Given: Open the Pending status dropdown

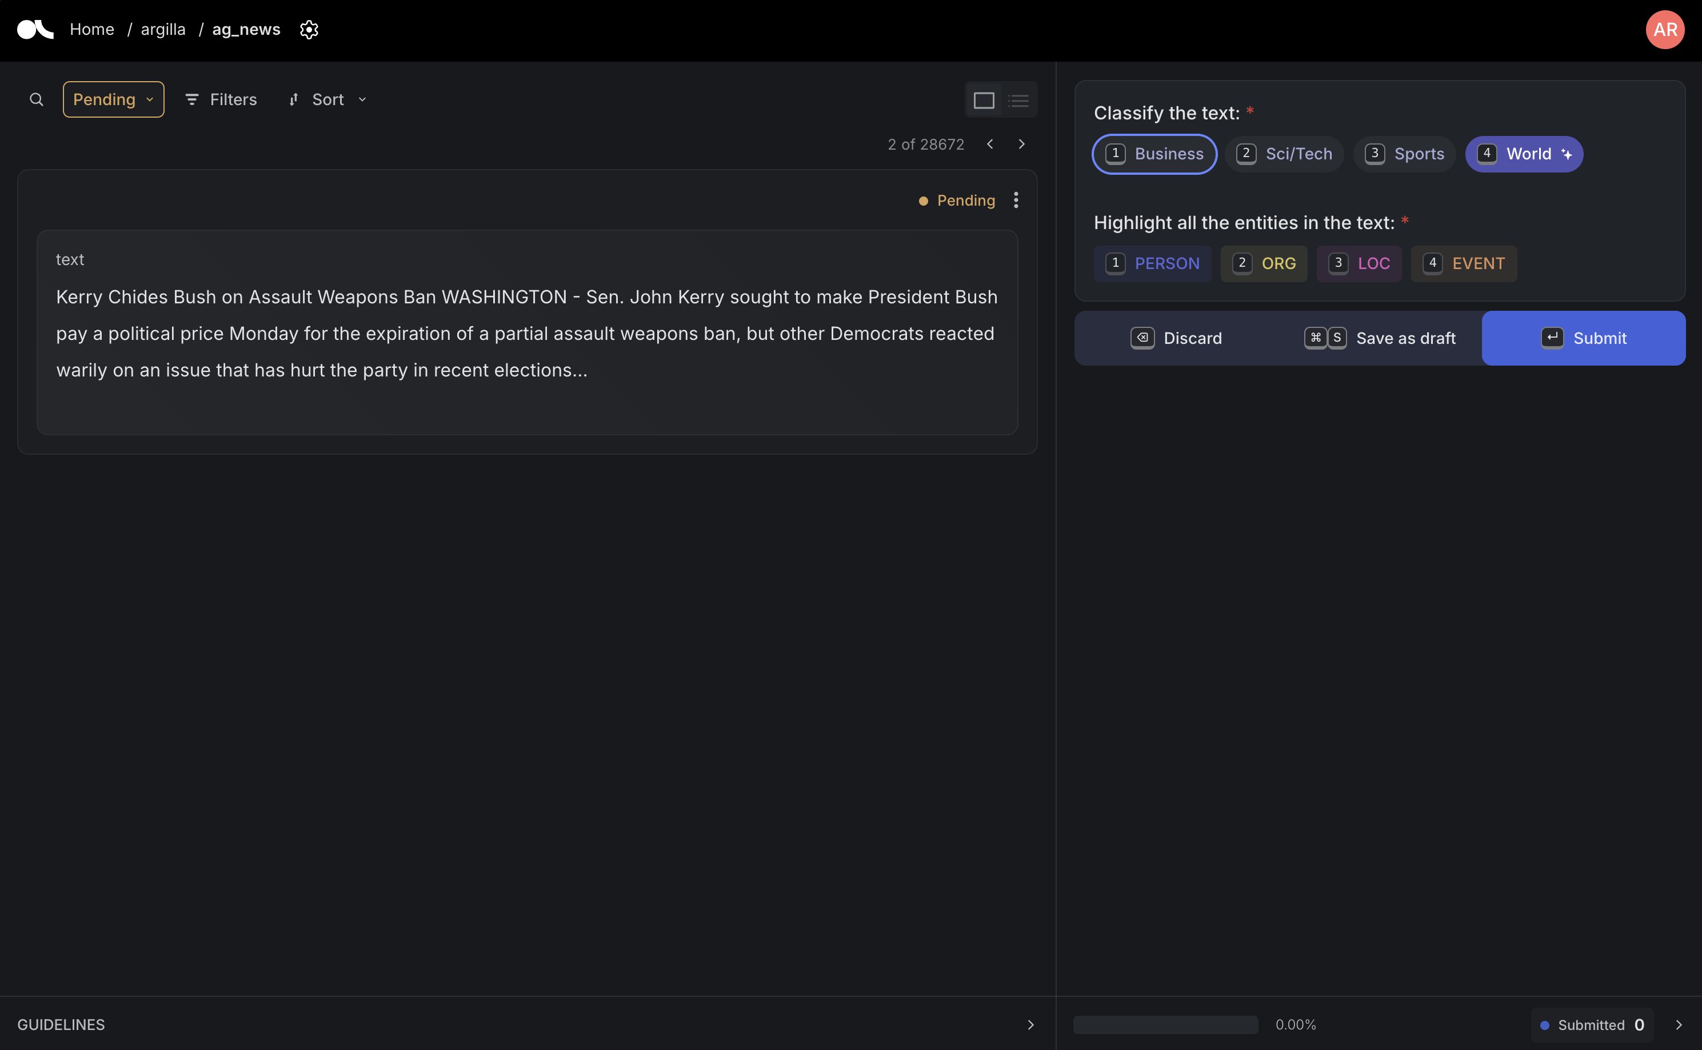Looking at the screenshot, I should pos(113,99).
